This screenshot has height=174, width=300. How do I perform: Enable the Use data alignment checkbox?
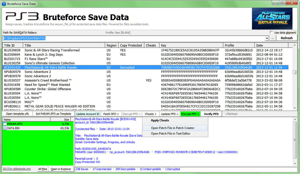click(x=272, y=33)
